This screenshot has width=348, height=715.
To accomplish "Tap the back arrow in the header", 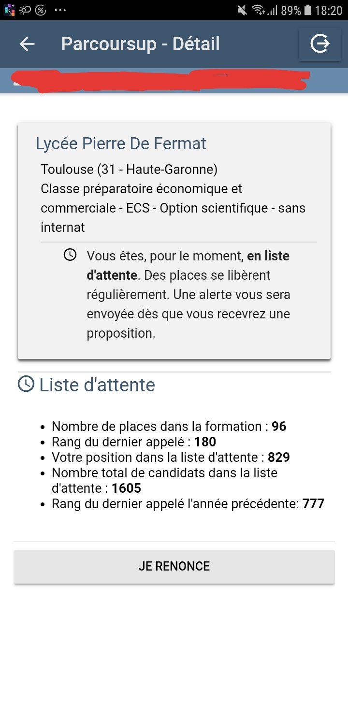I will [x=27, y=44].
